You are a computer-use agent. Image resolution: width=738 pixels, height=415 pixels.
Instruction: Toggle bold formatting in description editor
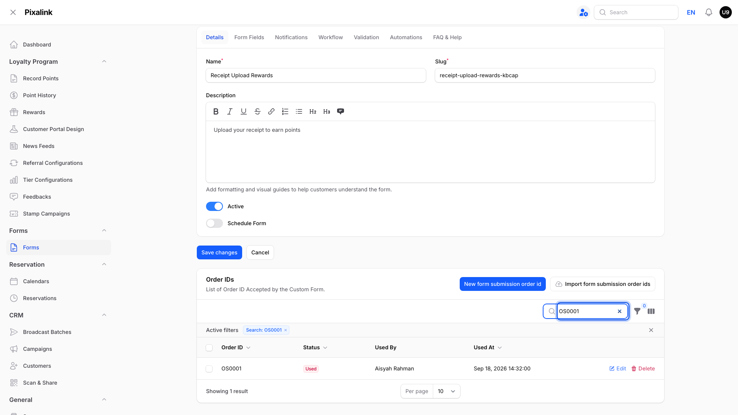(x=216, y=111)
